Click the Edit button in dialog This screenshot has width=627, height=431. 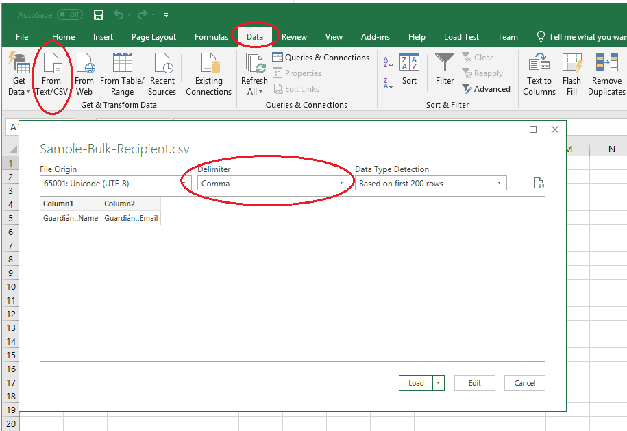[475, 383]
